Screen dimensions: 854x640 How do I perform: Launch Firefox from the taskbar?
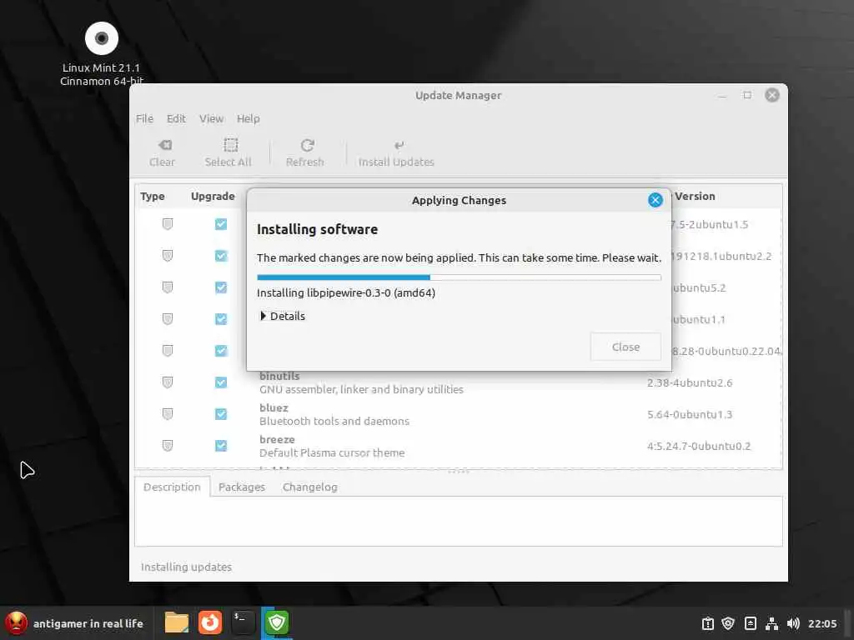click(209, 622)
